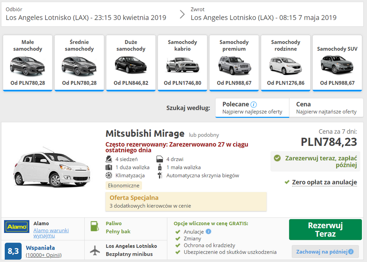Image resolution: width=367 pixels, height=262 pixels.
Task: Sort by Cena cheapest offers first
Action: 326,108
